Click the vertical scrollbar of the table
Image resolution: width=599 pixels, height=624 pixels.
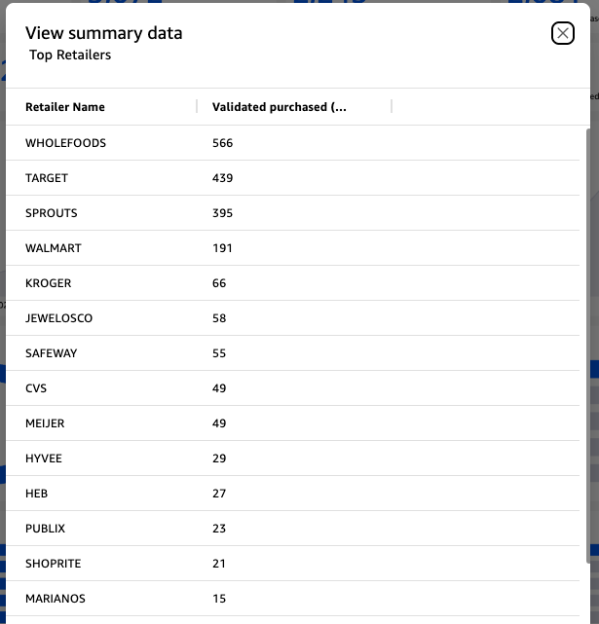click(x=588, y=346)
